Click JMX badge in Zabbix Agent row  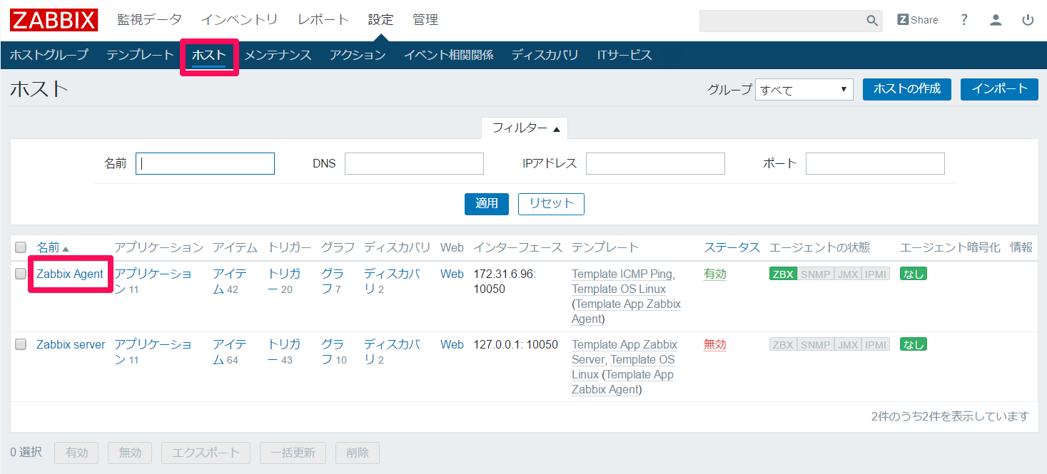tap(848, 274)
